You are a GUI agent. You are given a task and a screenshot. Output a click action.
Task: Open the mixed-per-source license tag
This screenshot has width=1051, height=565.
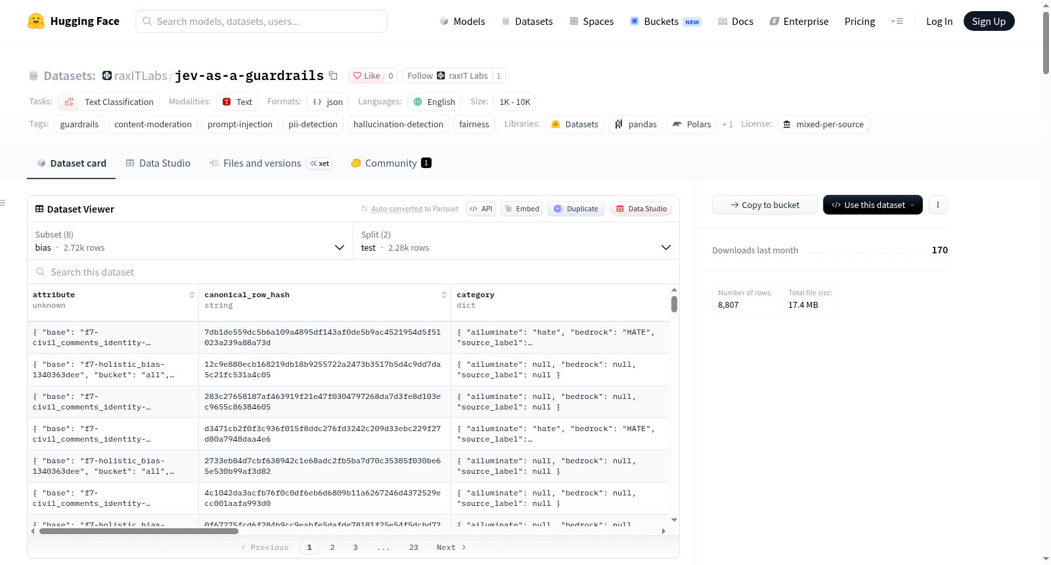click(824, 124)
